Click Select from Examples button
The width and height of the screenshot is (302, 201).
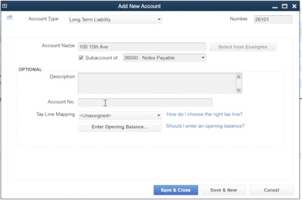tap(243, 47)
